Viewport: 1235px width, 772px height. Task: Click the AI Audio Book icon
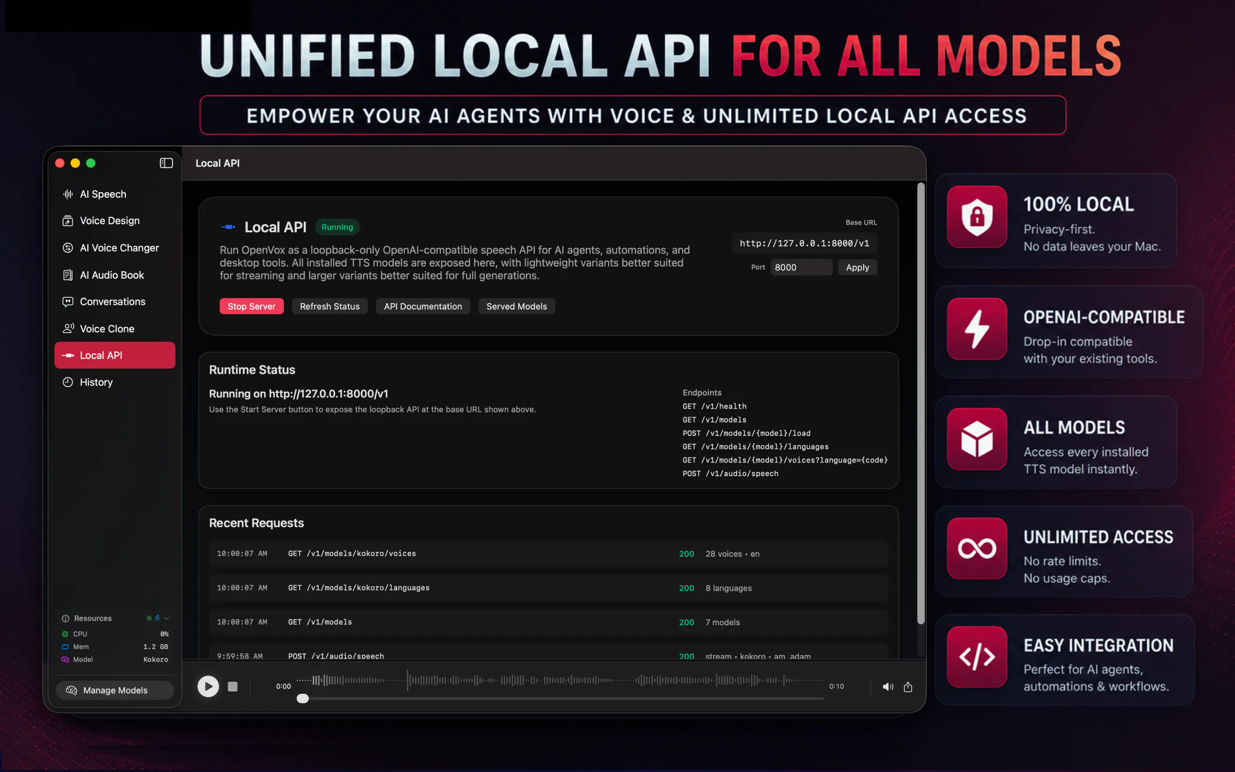[x=68, y=274]
